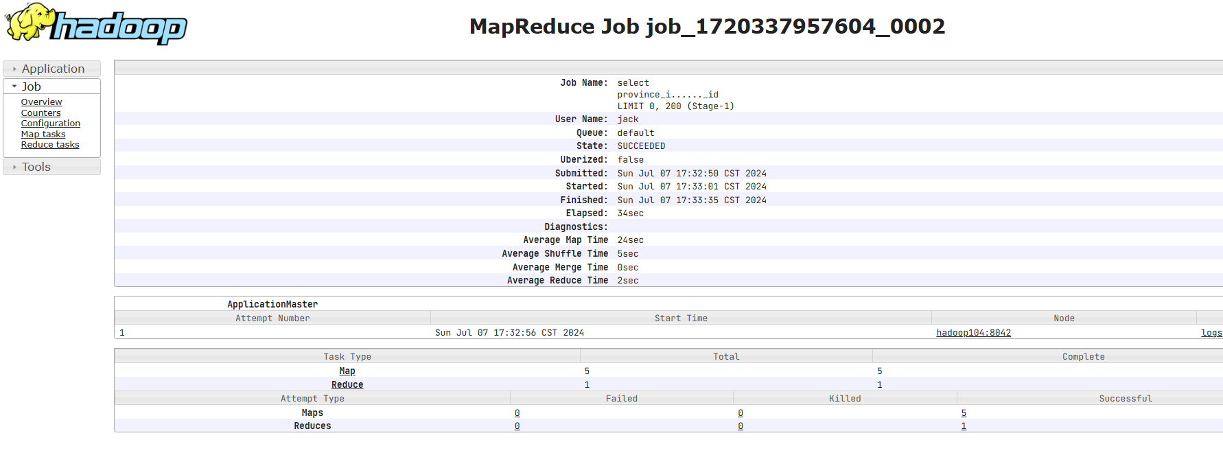Open the Counters link

pos(40,113)
